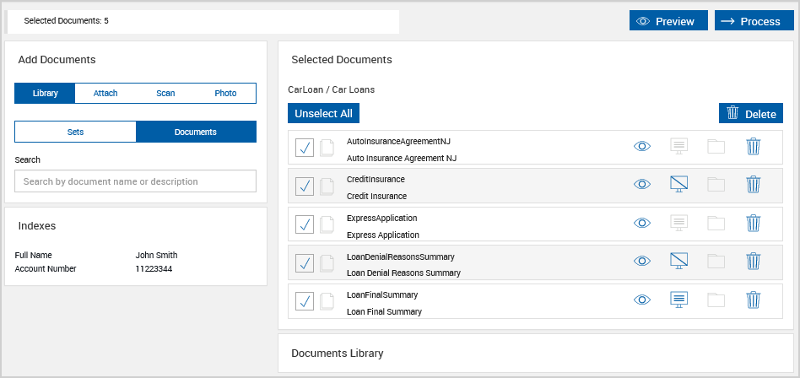Viewport: 800px width, 378px height.
Task: Click crossed-out monitor icon in CreditInsurance row
Action: [679, 184]
